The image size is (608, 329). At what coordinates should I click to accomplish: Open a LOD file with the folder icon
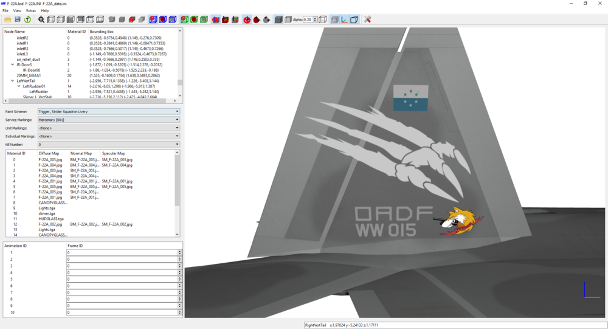click(x=8, y=19)
